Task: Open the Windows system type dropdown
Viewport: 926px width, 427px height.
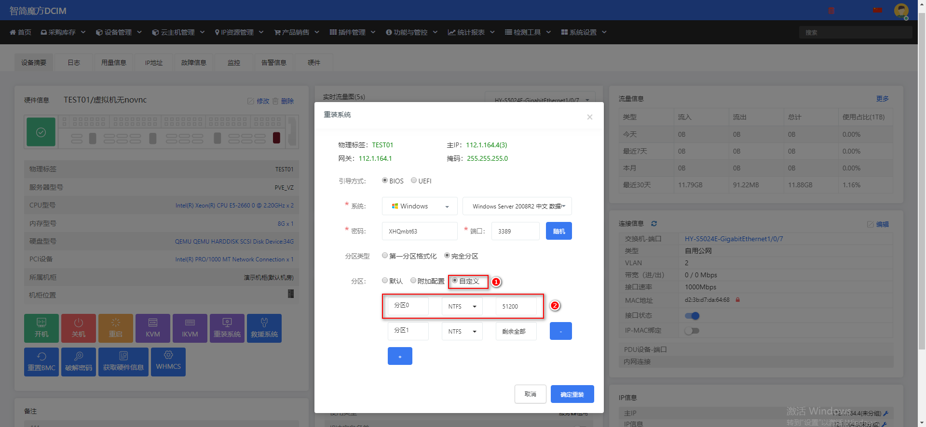Action: click(x=420, y=206)
